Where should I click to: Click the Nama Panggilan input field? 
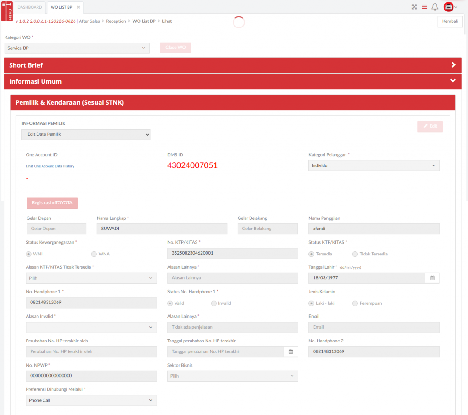[x=374, y=229]
